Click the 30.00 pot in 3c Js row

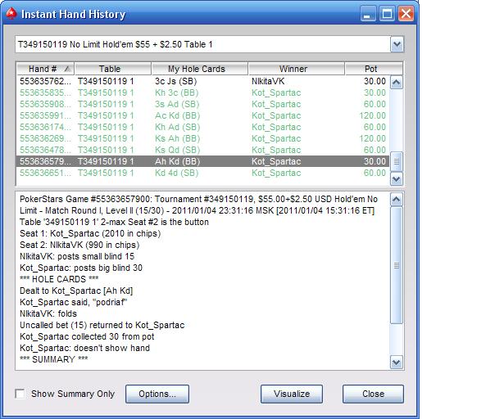375,81
